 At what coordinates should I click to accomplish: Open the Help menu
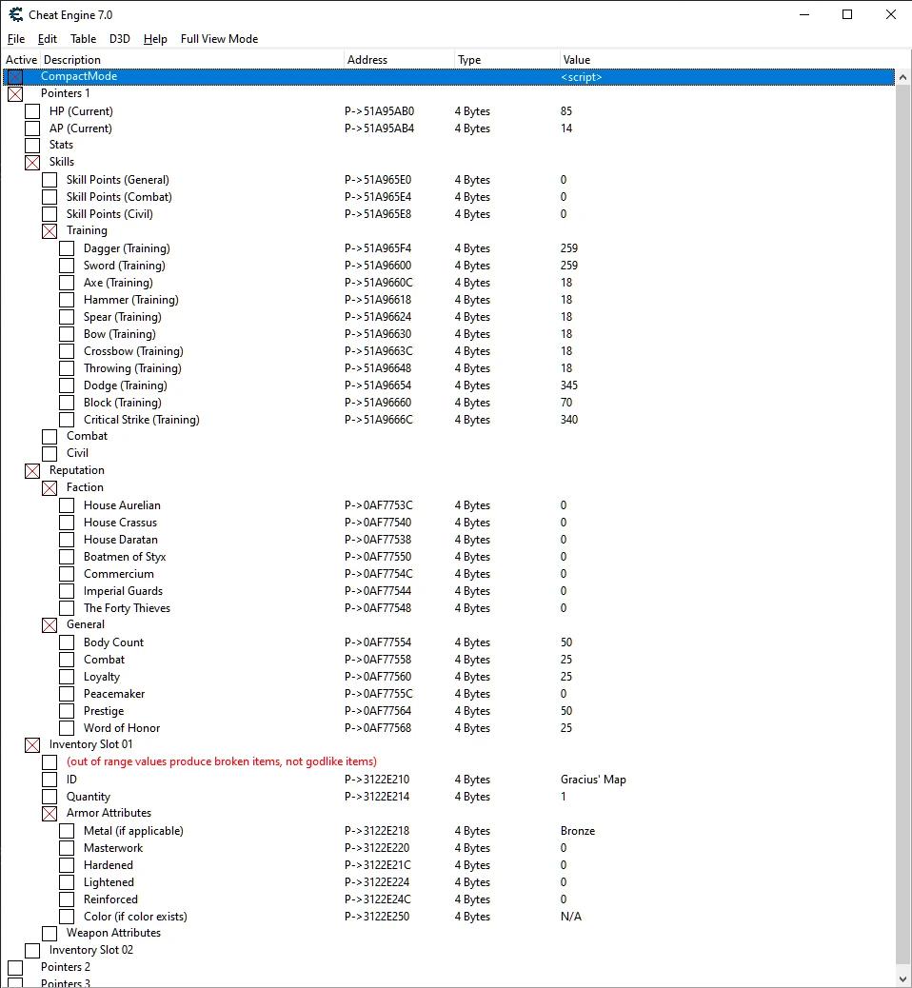[155, 39]
